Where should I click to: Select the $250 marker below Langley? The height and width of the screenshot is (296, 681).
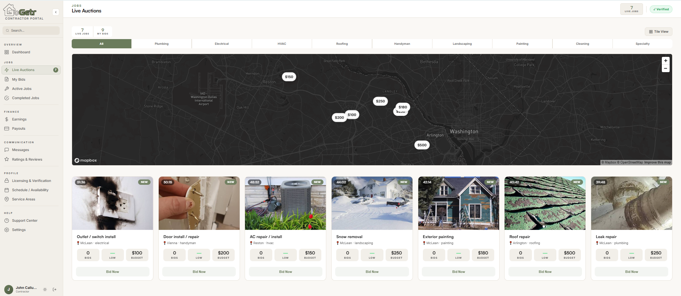pos(380,101)
